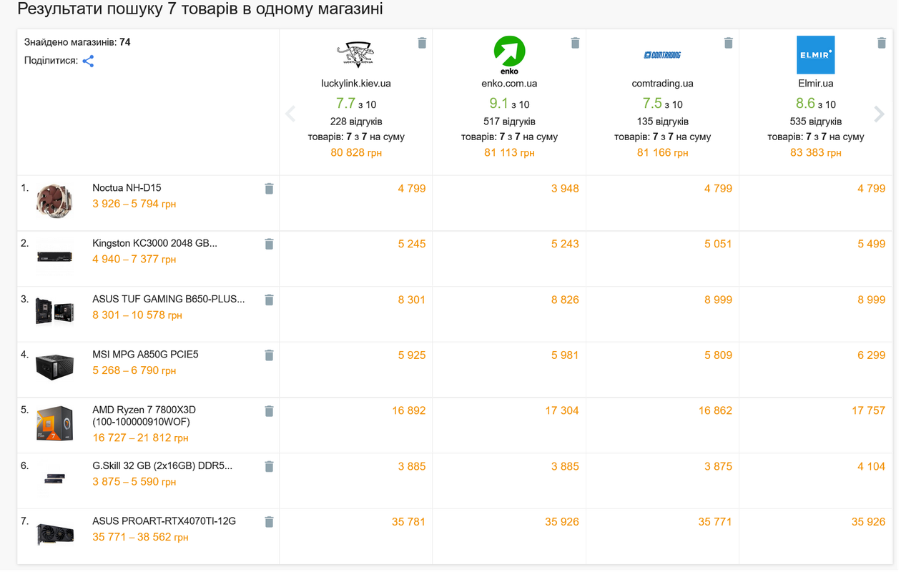Viewport: 901px width, 572px height.
Task: Click price range 3 926 – 5 794 грн
Action: click(134, 204)
